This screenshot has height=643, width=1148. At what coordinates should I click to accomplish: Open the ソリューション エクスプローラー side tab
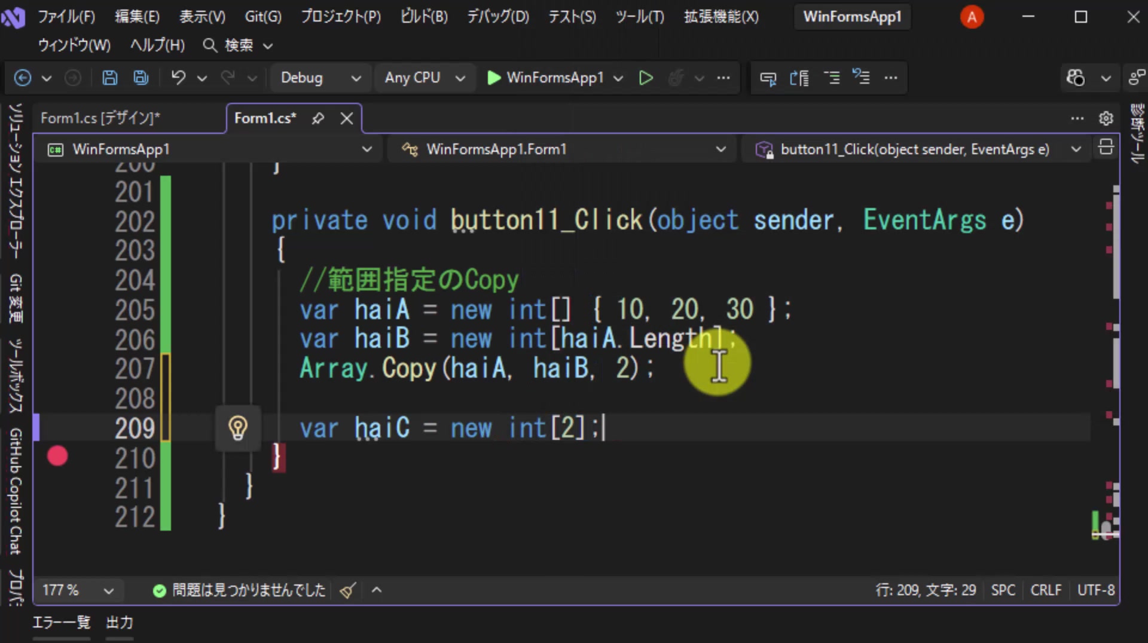(16, 182)
